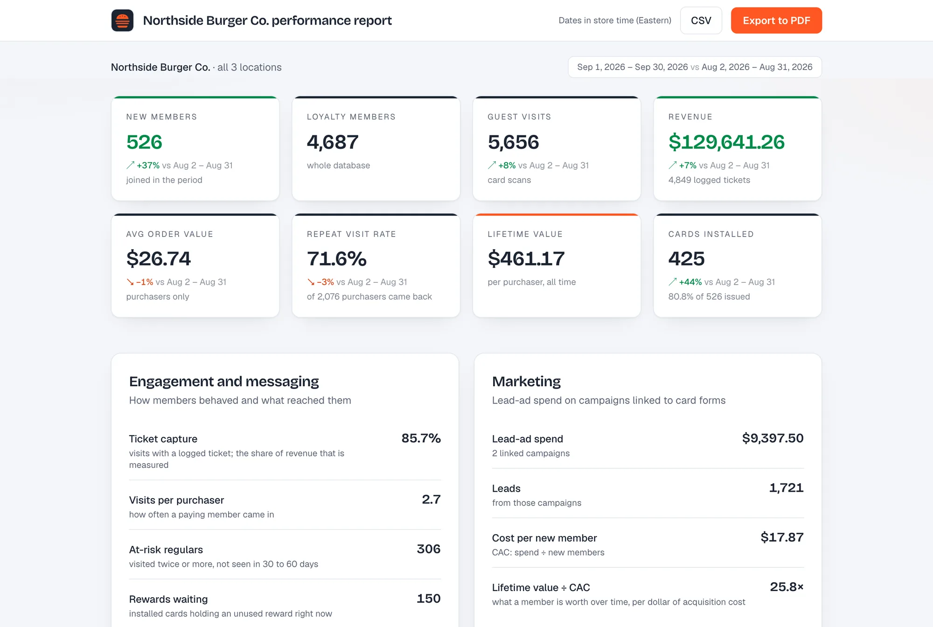This screenshot has height=627, width=933.
Task: Select Cards Installed value 425
Action: pyautogui.click(x=686, y=258)
